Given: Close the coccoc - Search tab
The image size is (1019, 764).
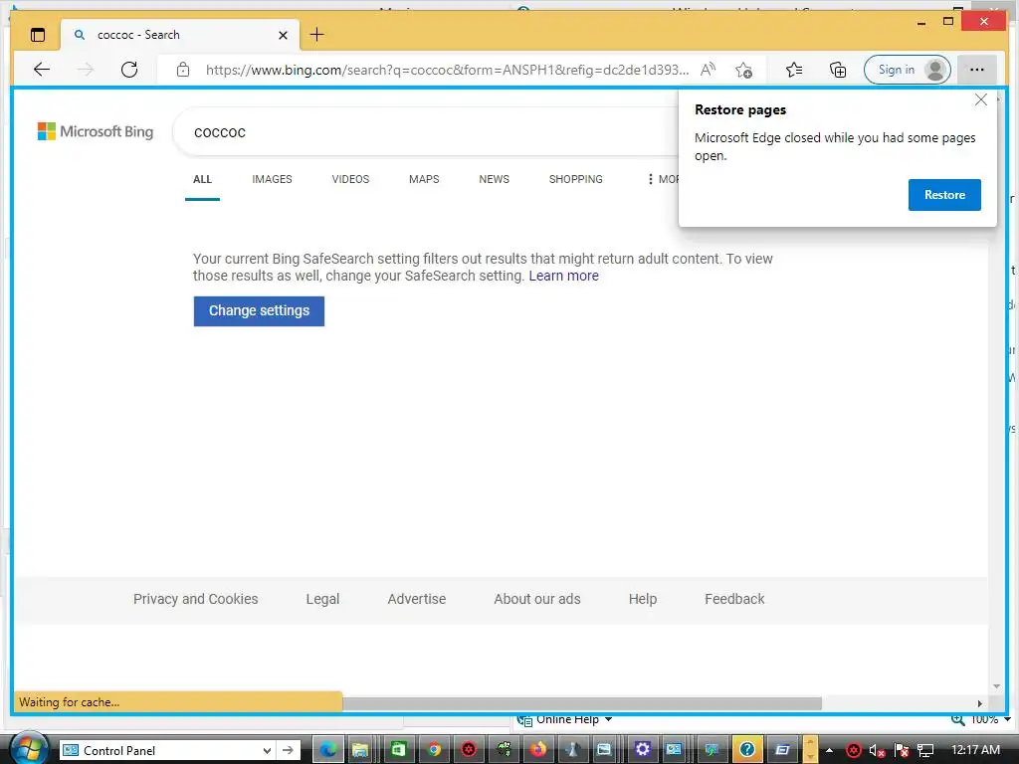Looking at the screenshot, I should [283, 35].
